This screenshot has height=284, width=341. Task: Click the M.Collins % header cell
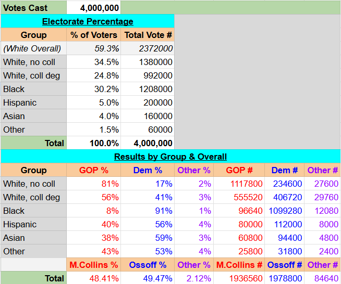click(x=93, y=265)
